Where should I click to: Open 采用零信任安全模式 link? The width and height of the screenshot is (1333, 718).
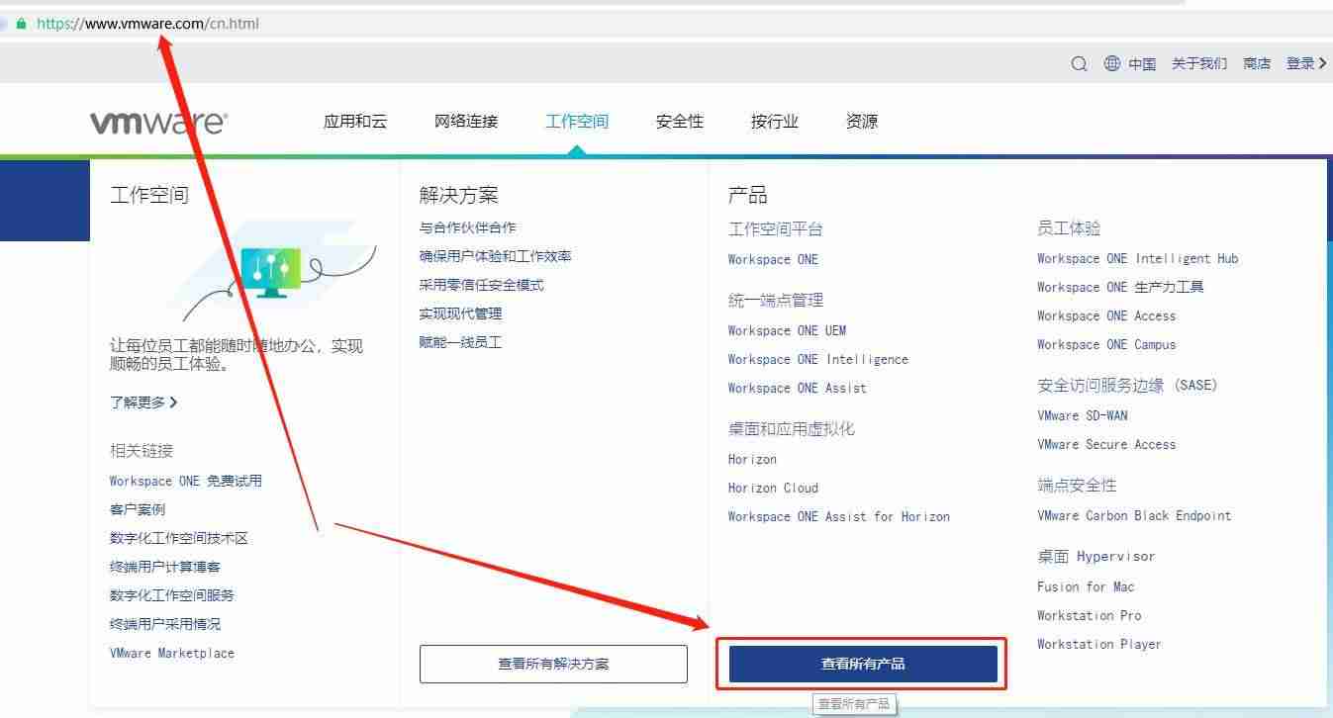coord(481,285)
